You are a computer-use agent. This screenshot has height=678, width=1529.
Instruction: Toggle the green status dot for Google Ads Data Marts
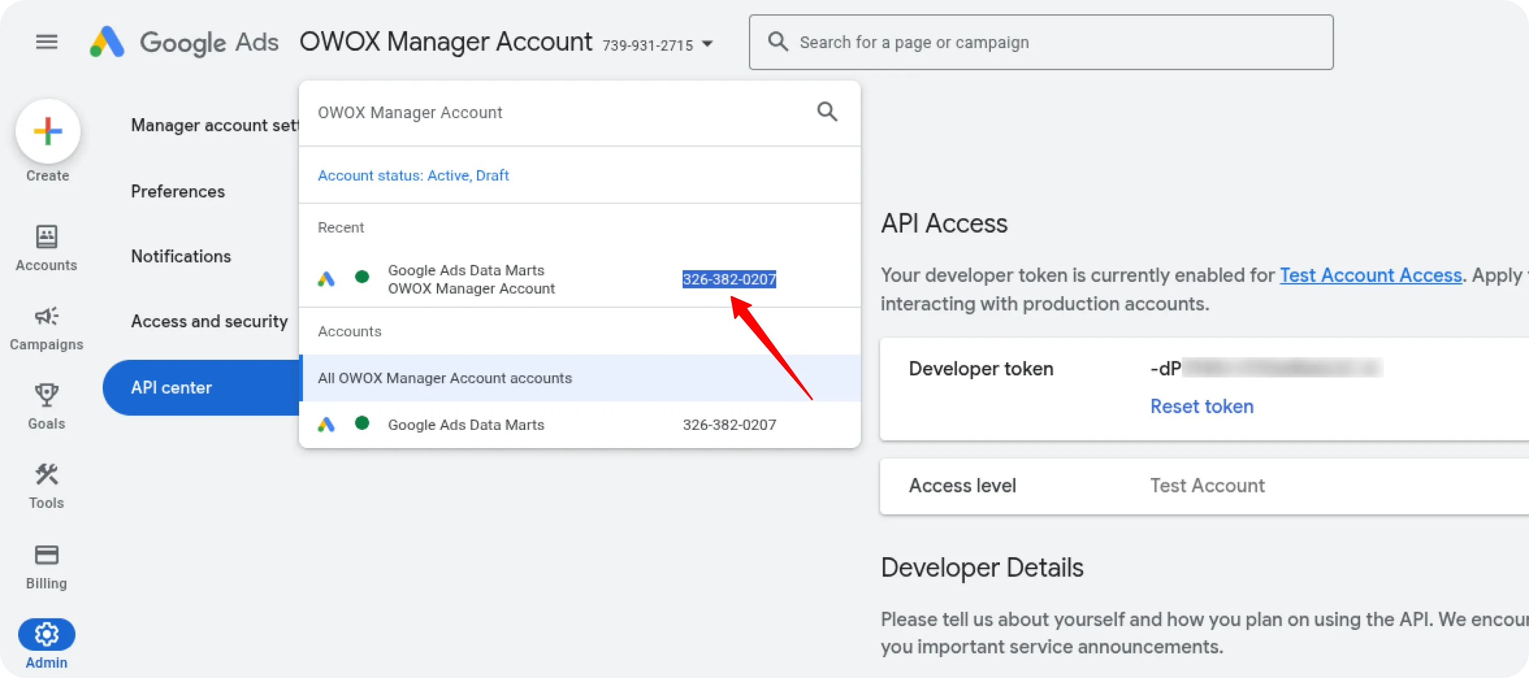[x=362, y=277]
